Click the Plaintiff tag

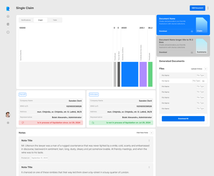click(22, 94)
